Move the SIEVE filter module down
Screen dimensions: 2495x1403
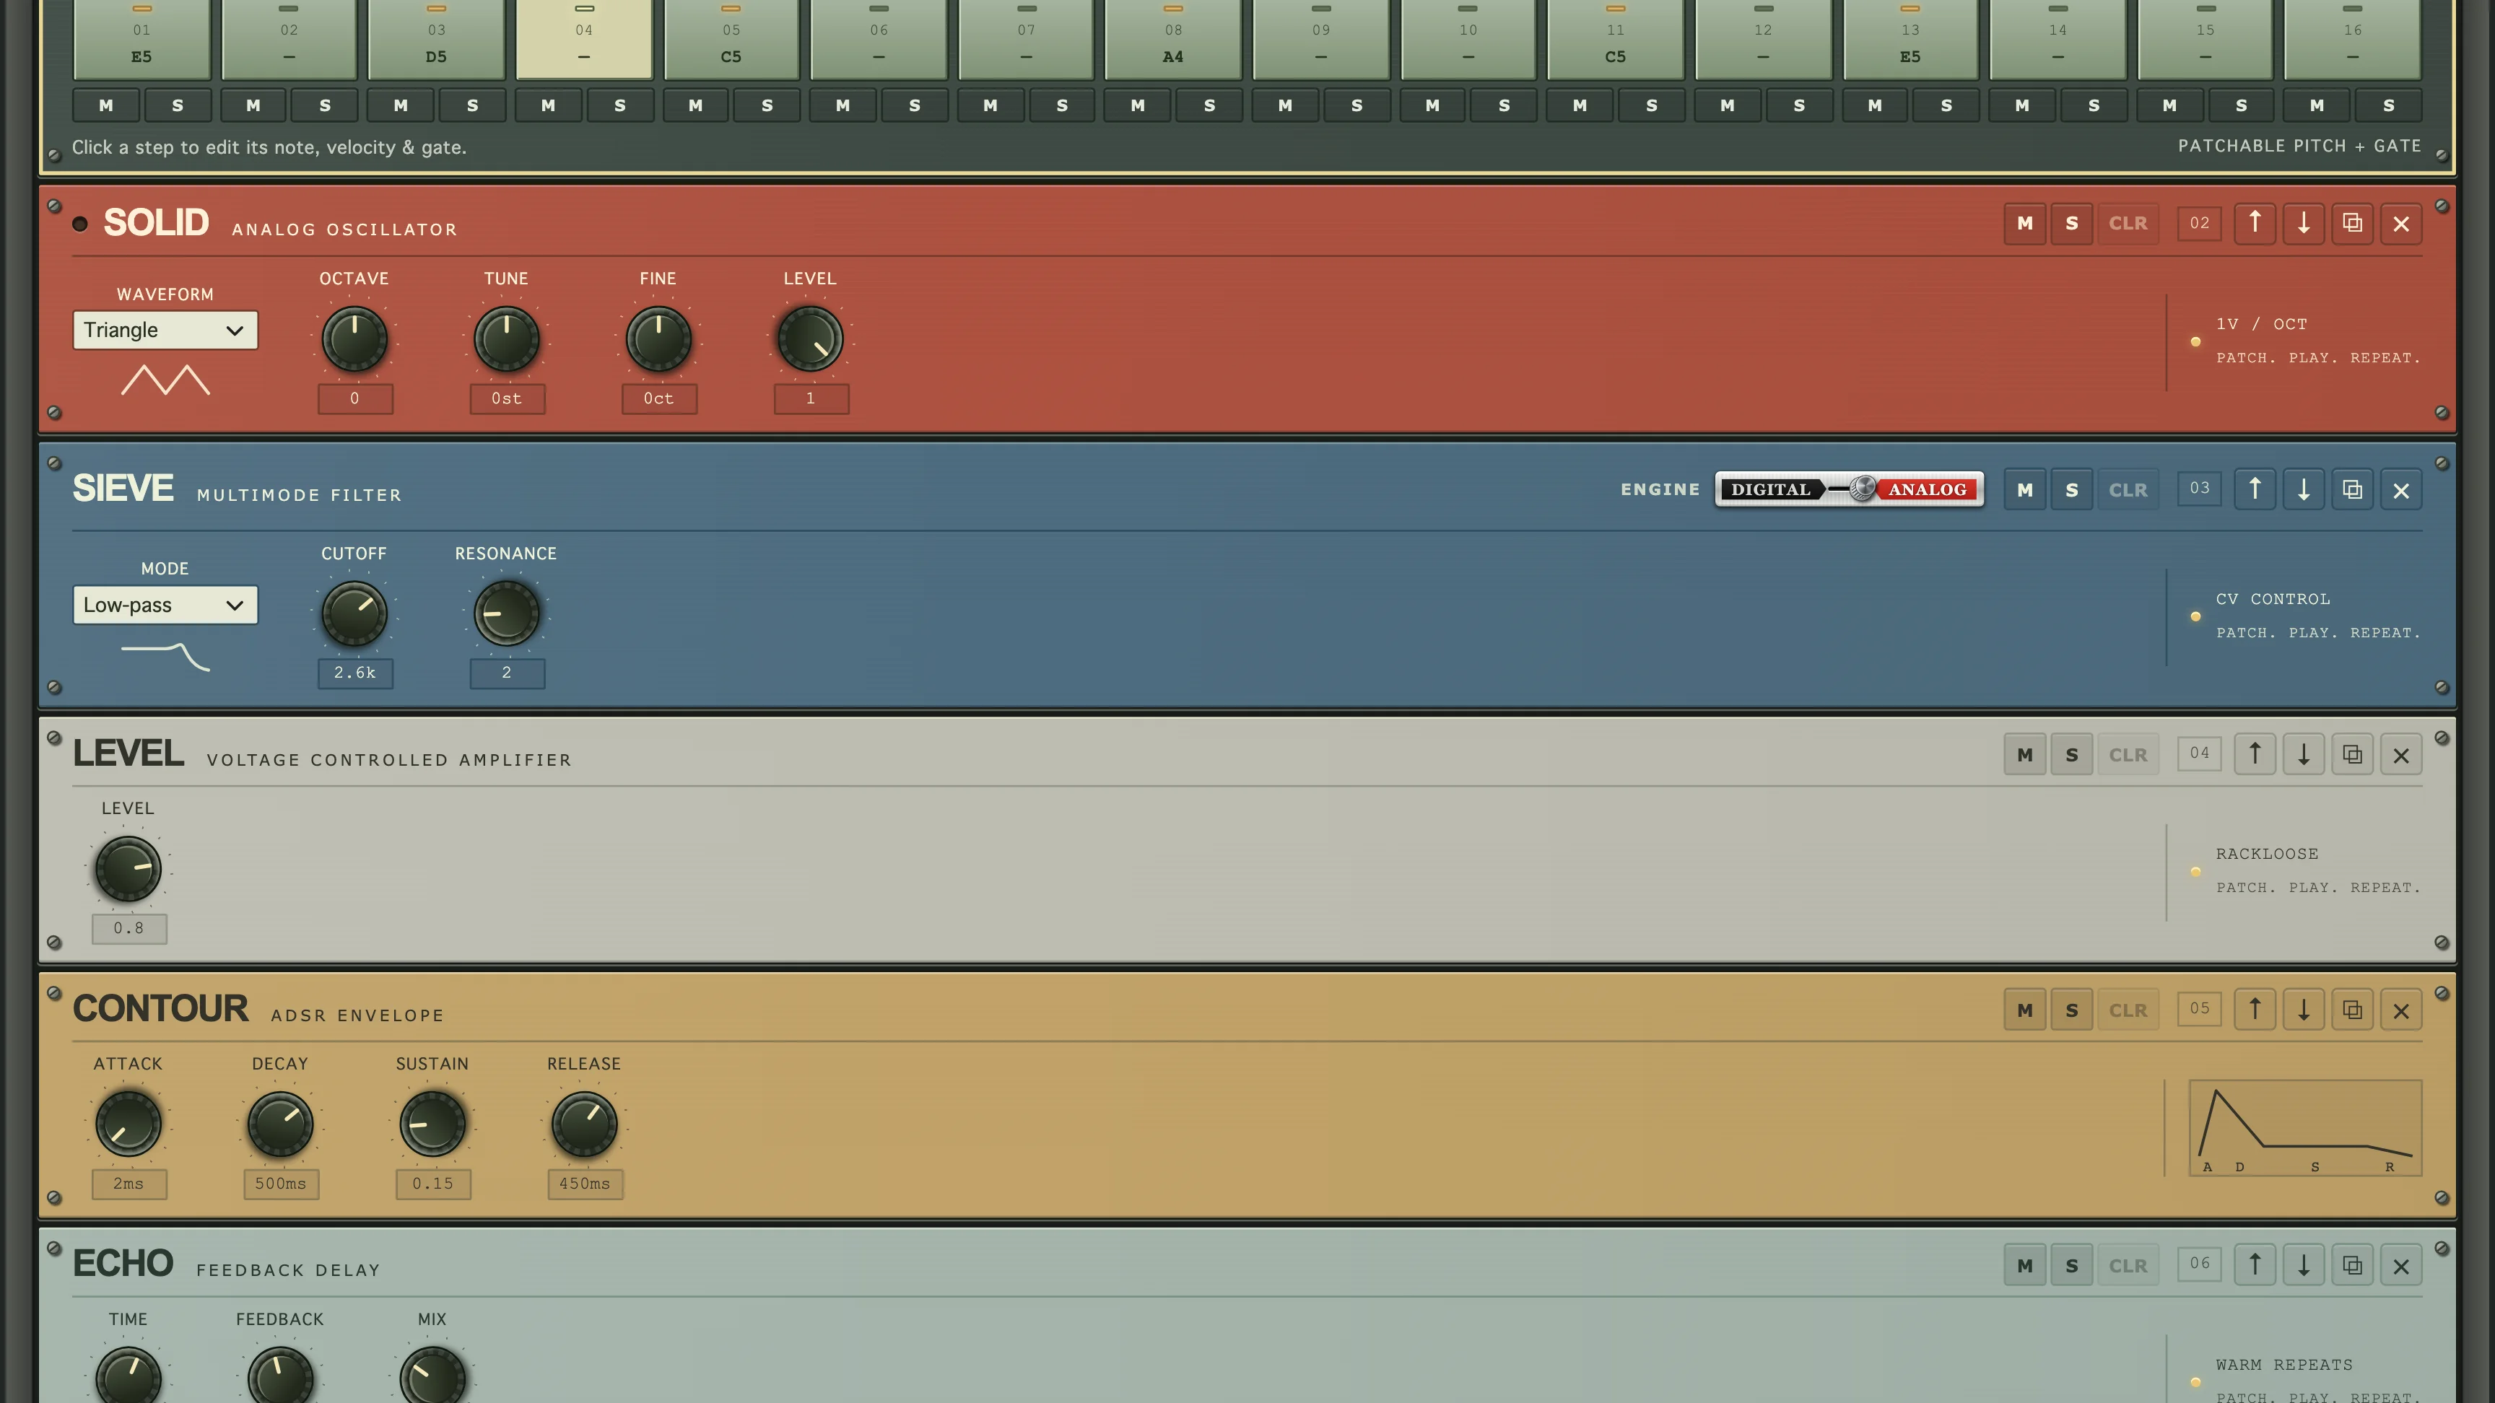(2303, 489)
